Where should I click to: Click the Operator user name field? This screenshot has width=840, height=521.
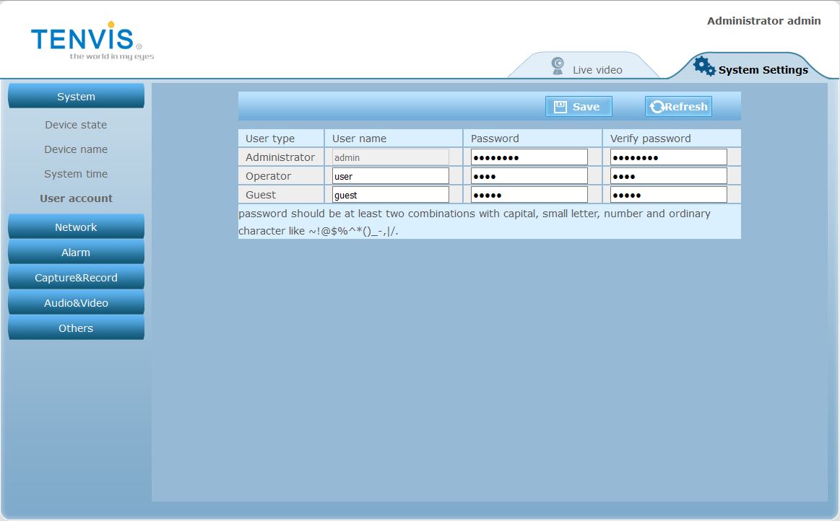click(x=390, y=176)
